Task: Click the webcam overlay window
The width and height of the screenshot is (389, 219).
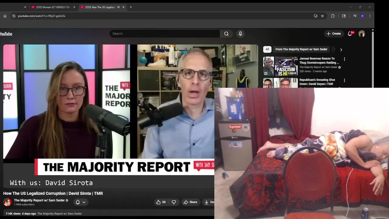Action: (x=301, y=153)
